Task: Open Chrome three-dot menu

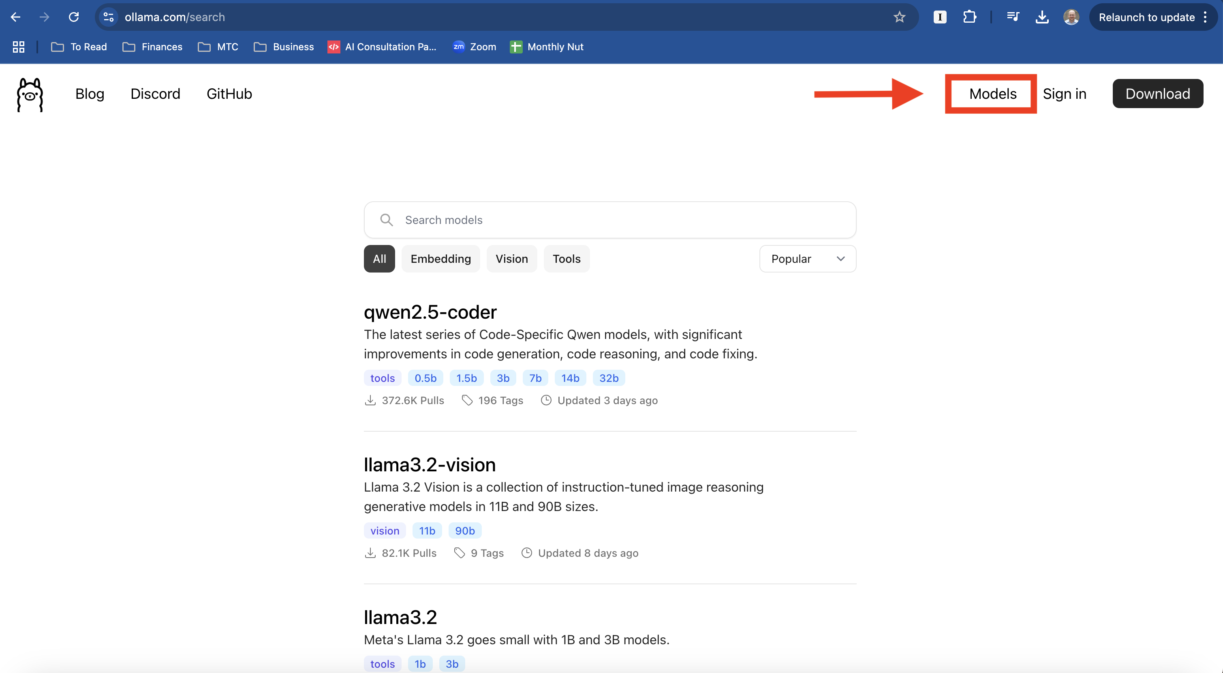Action: point(1205,17)
